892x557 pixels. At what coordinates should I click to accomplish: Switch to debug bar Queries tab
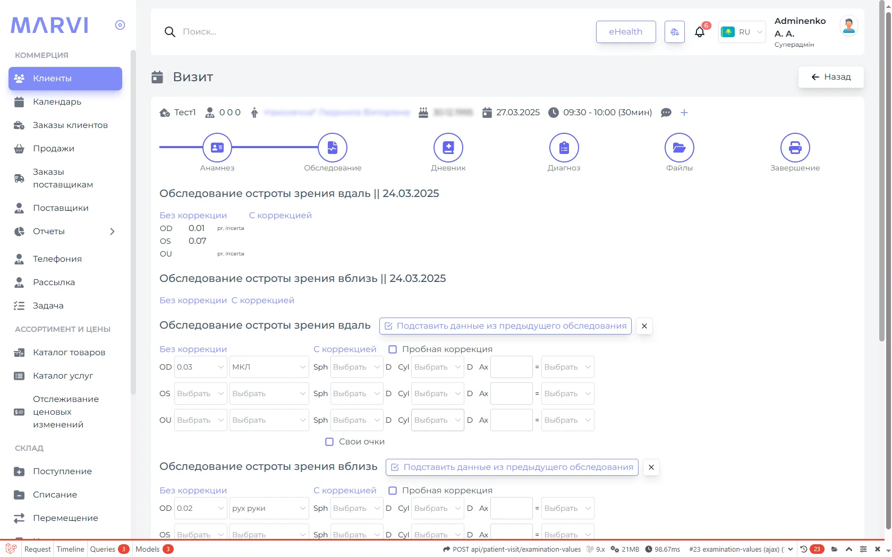click(109, 549)
